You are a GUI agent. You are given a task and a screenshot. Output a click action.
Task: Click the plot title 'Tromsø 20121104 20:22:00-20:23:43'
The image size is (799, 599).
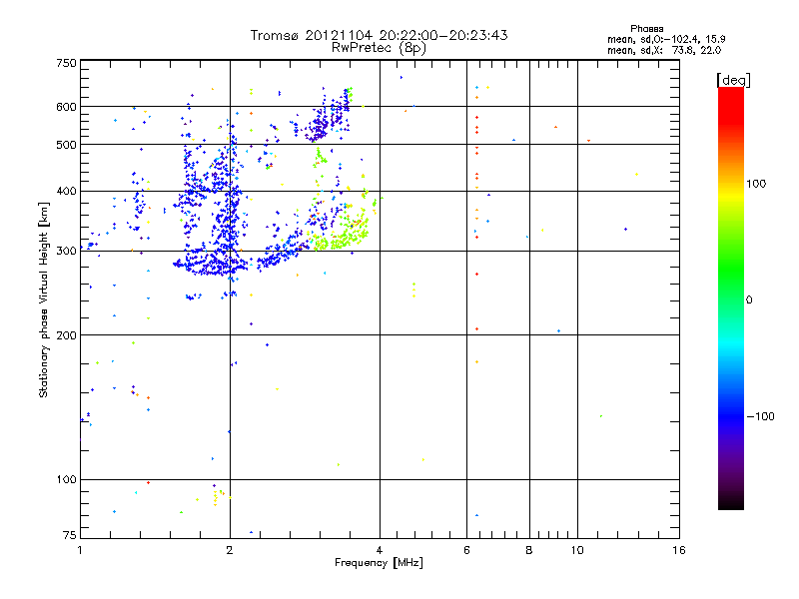click(x=379, y=35)
